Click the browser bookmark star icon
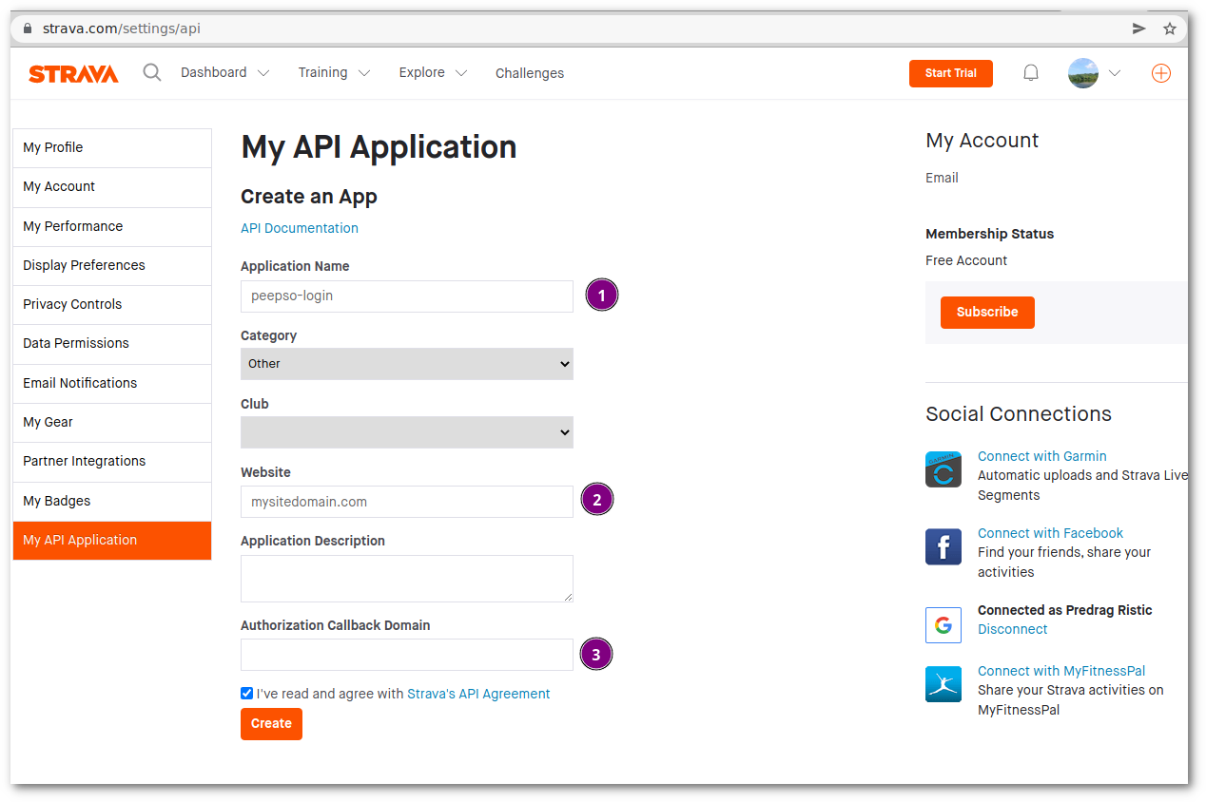This screenshot has width=1206, height=802. point(1170,29)
